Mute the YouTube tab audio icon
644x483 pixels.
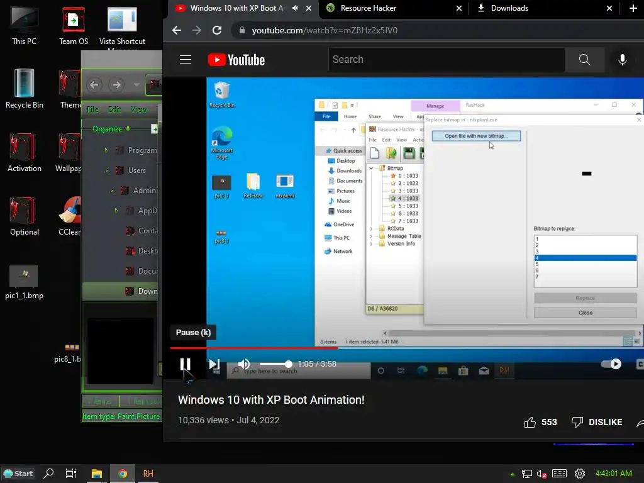[296, 8]
